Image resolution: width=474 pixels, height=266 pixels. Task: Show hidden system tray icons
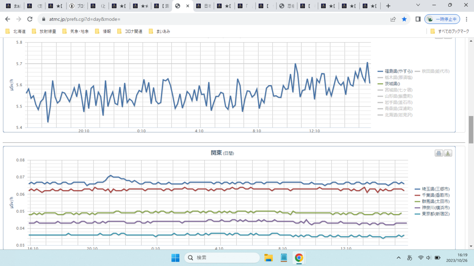pyautogui.click(x=399, y=258)
